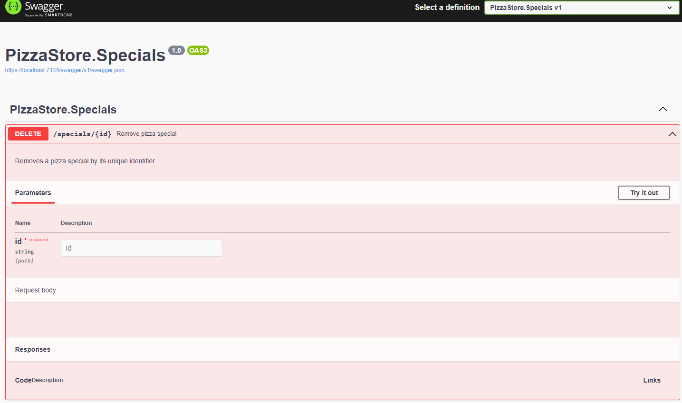The width and height of the screenshot is (682, 403).
Task: Click the 'Code' column header
Action: [x=23, y=380]
